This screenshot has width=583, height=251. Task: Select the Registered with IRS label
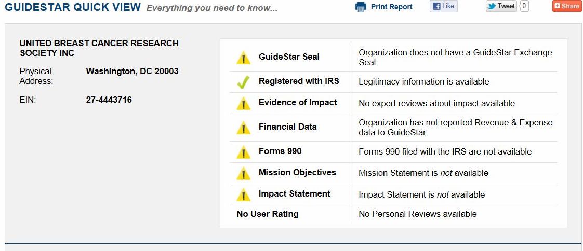(299, 81)
